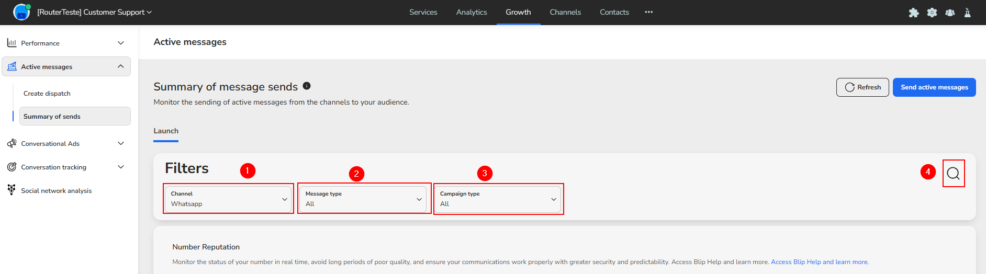Click the Active messages page heading
Screen dimensions: 986x274
190,42
